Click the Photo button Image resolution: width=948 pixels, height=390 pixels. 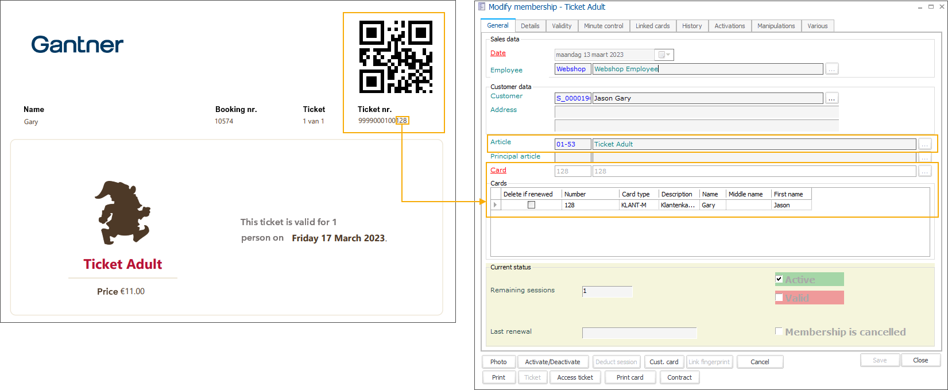[x=498, y=362]
